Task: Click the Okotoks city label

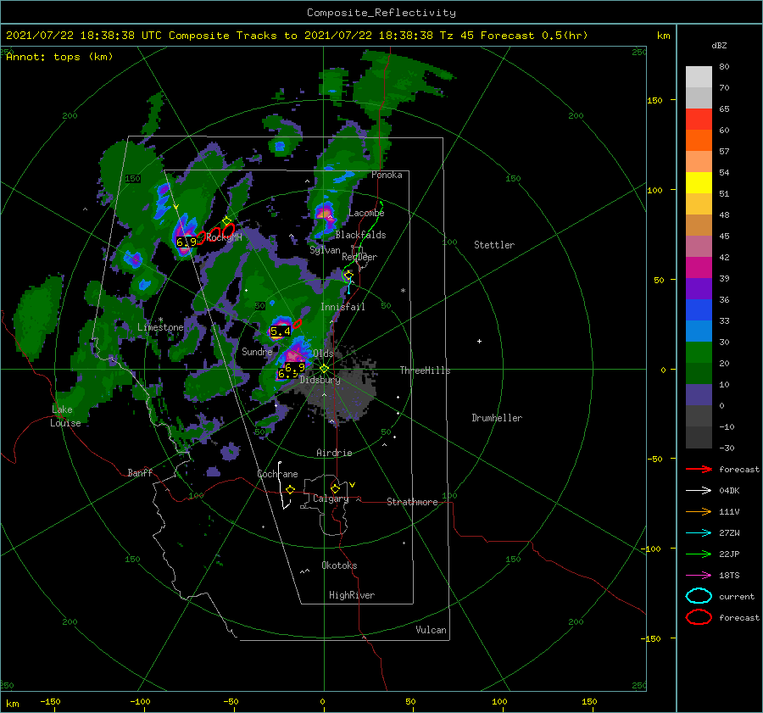Action: point(339,565)
